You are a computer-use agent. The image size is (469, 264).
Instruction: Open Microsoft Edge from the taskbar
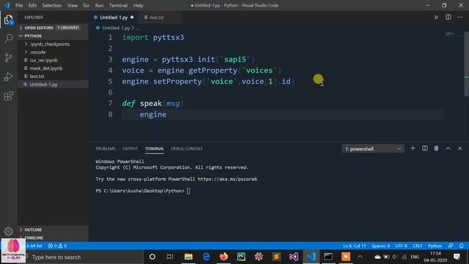206,257
